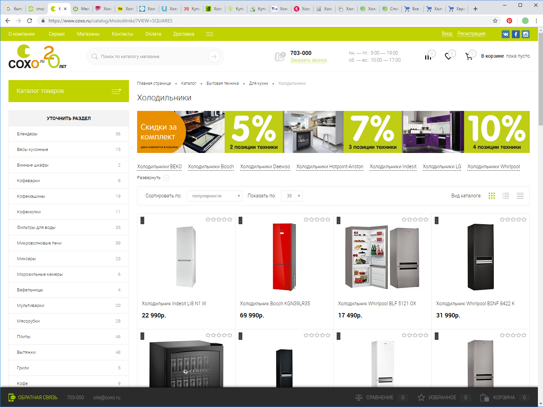Bookmark this page with star icon
Screen dimensions: 543x407
[x=495, y=21]
